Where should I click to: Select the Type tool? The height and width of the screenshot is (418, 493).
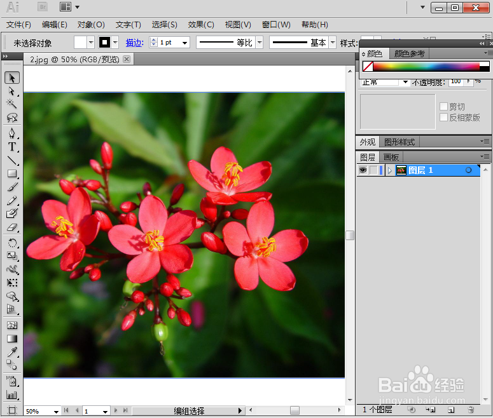pos(12,147)
